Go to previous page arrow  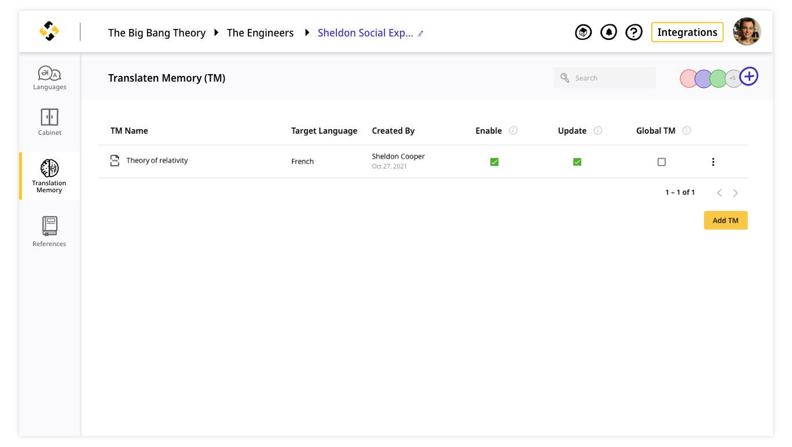720,193
